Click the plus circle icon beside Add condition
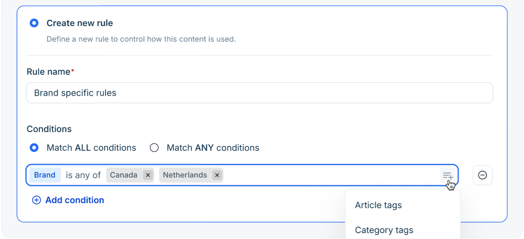The width and height of the screenshot is (524, 239). click(36, 200)
